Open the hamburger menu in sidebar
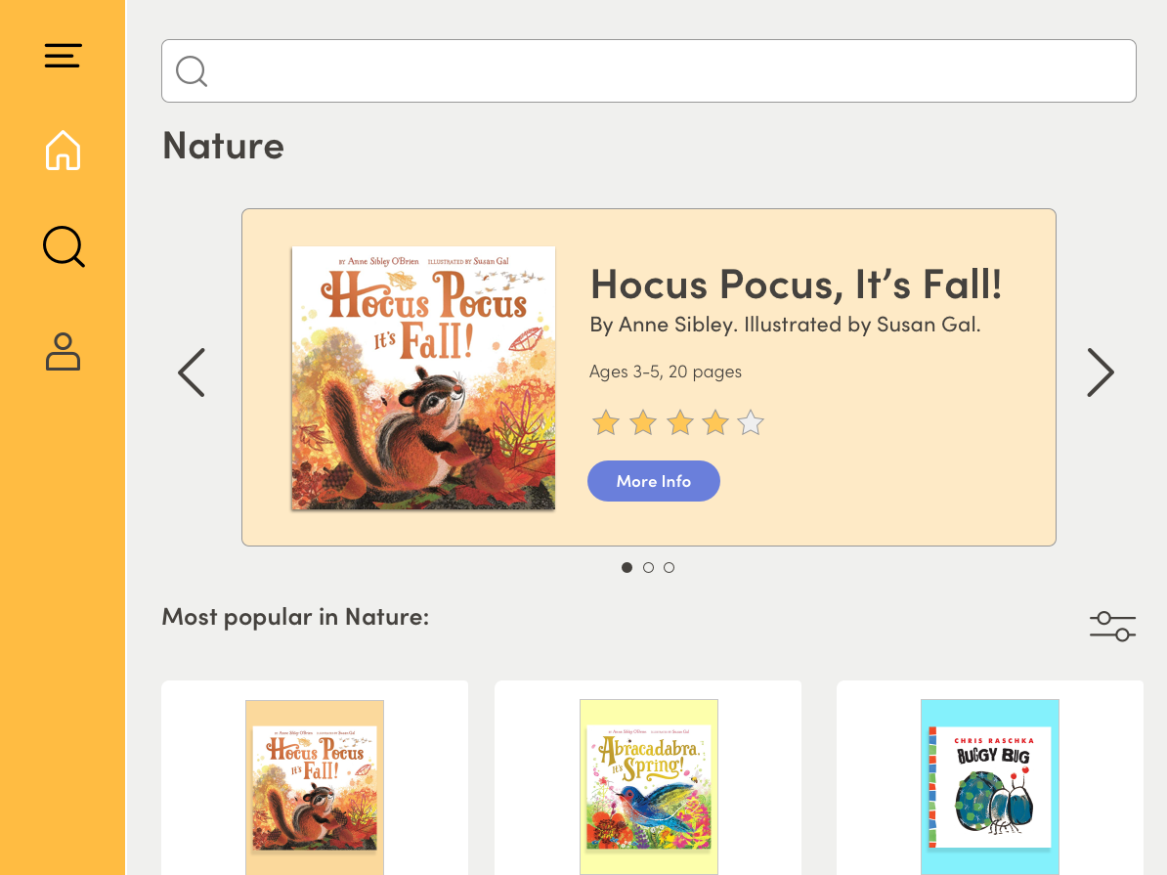The height and width of the screenshot is (875, 1167). click(x=63, y=56)
